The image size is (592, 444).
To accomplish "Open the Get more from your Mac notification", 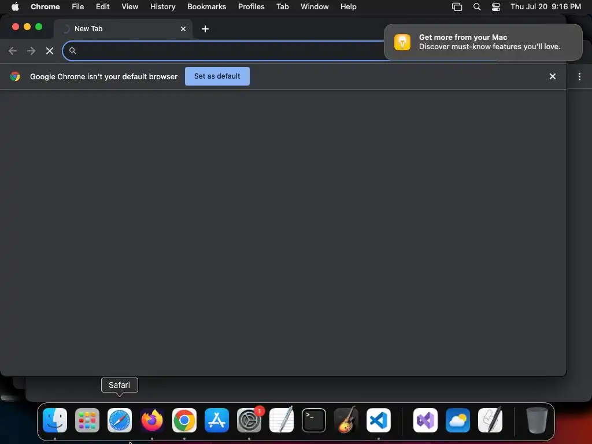I will click(x=483, y=42).
